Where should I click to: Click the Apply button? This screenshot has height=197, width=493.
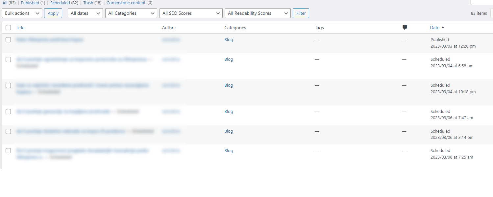tap(53, 13)
